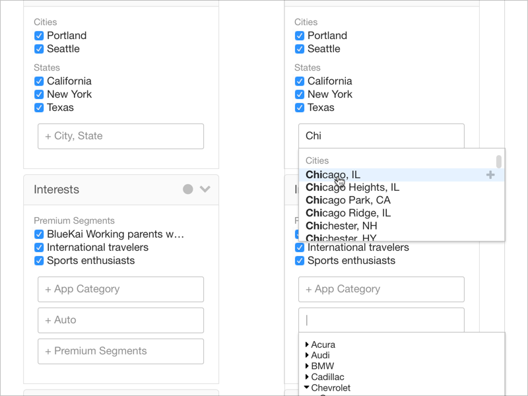The height and width of the screenshot is (396, 528).
Task: Expand the BMW entry in the auto dropdown
Action: pyautogui.click(x=308, y=366)
